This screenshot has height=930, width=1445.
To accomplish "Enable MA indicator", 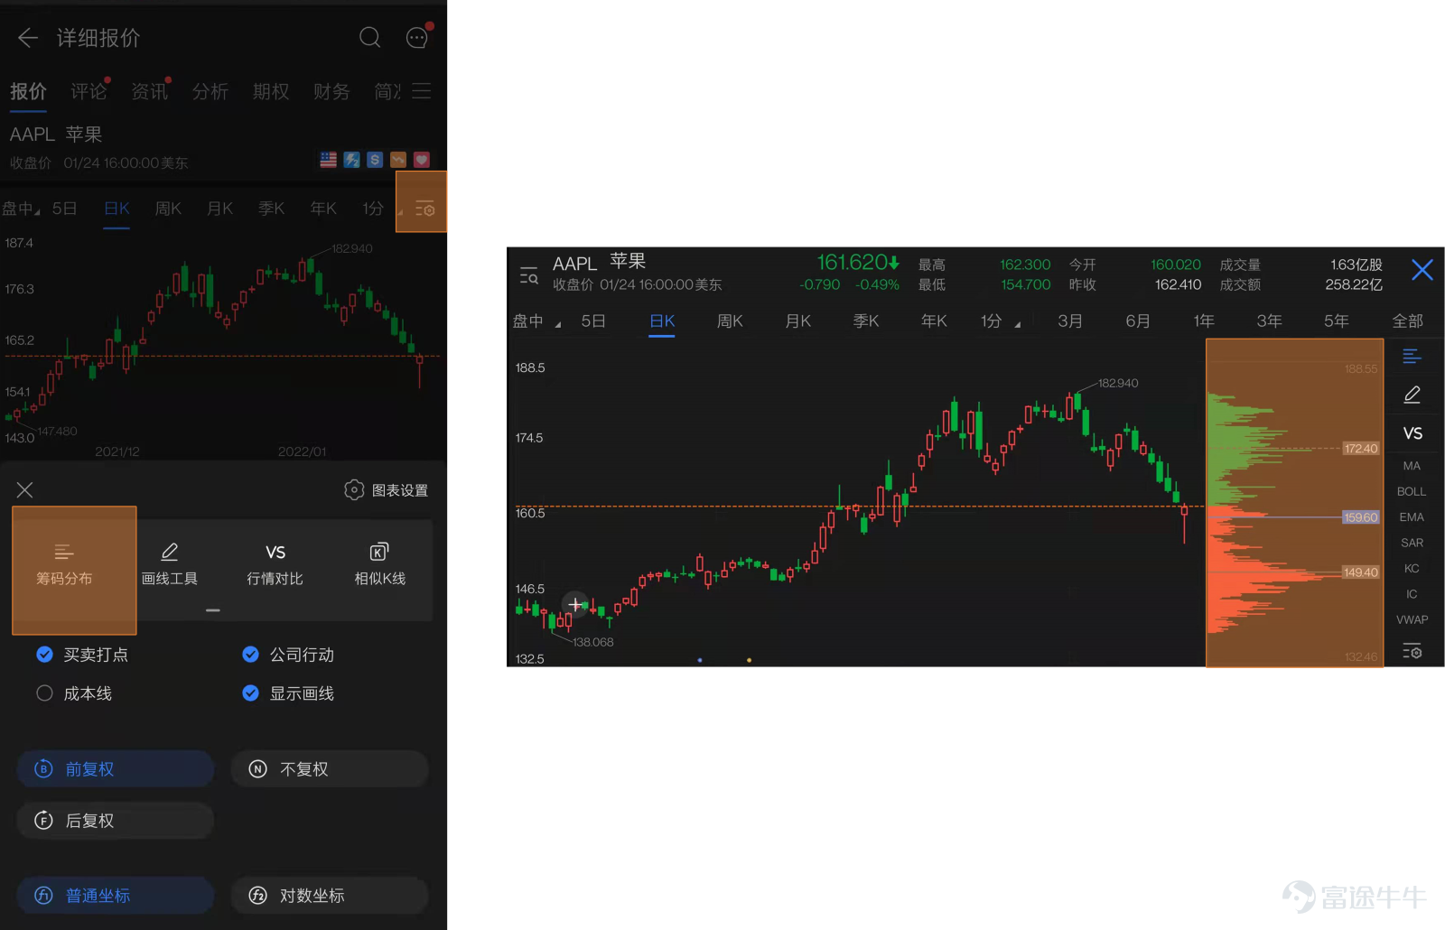I will (x=1412, y=466).
